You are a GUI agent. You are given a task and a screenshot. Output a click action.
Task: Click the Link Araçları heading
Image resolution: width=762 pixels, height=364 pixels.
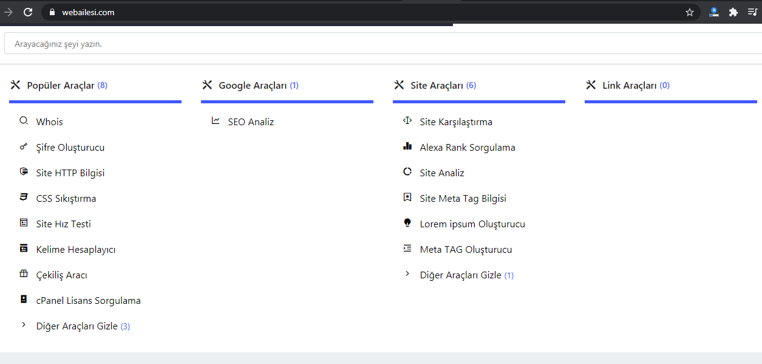(x=630, y=86)
